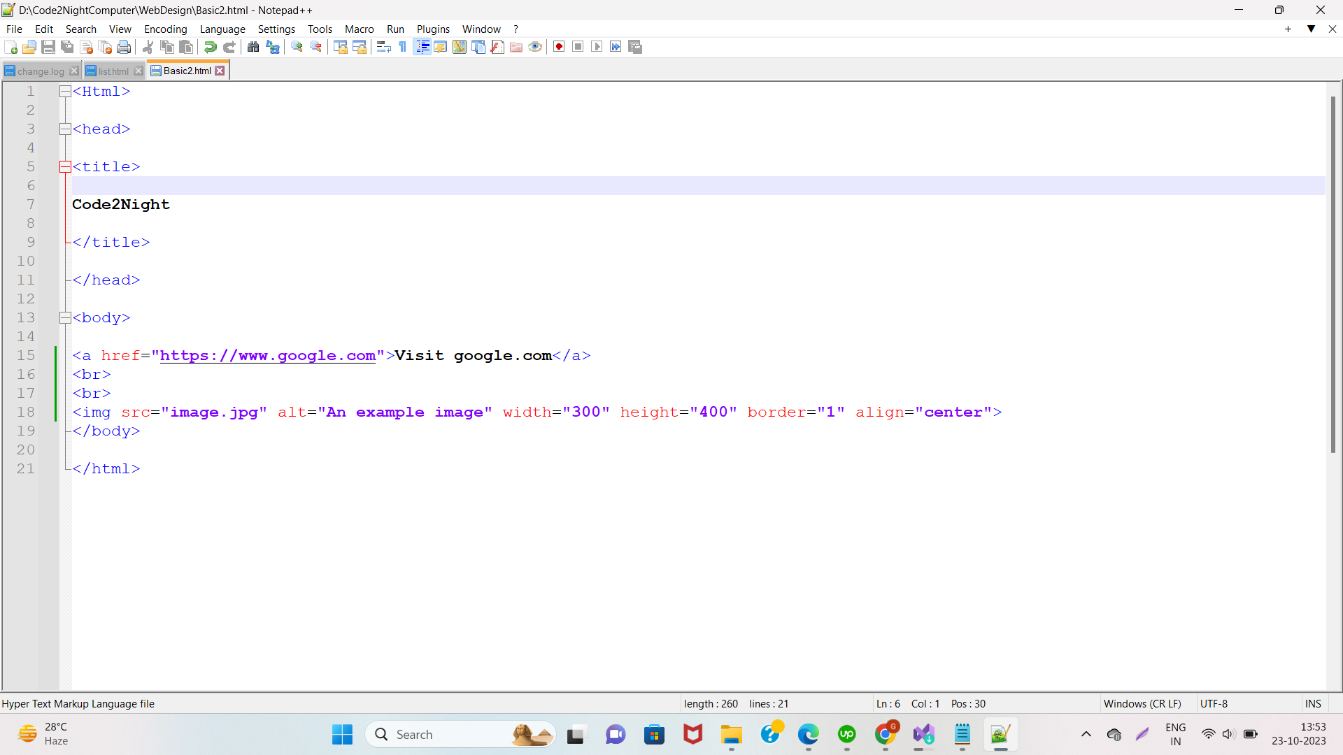1343x755 pixels.
Task: Open a file using the folder icon
Action: click(x=29, y=47)
